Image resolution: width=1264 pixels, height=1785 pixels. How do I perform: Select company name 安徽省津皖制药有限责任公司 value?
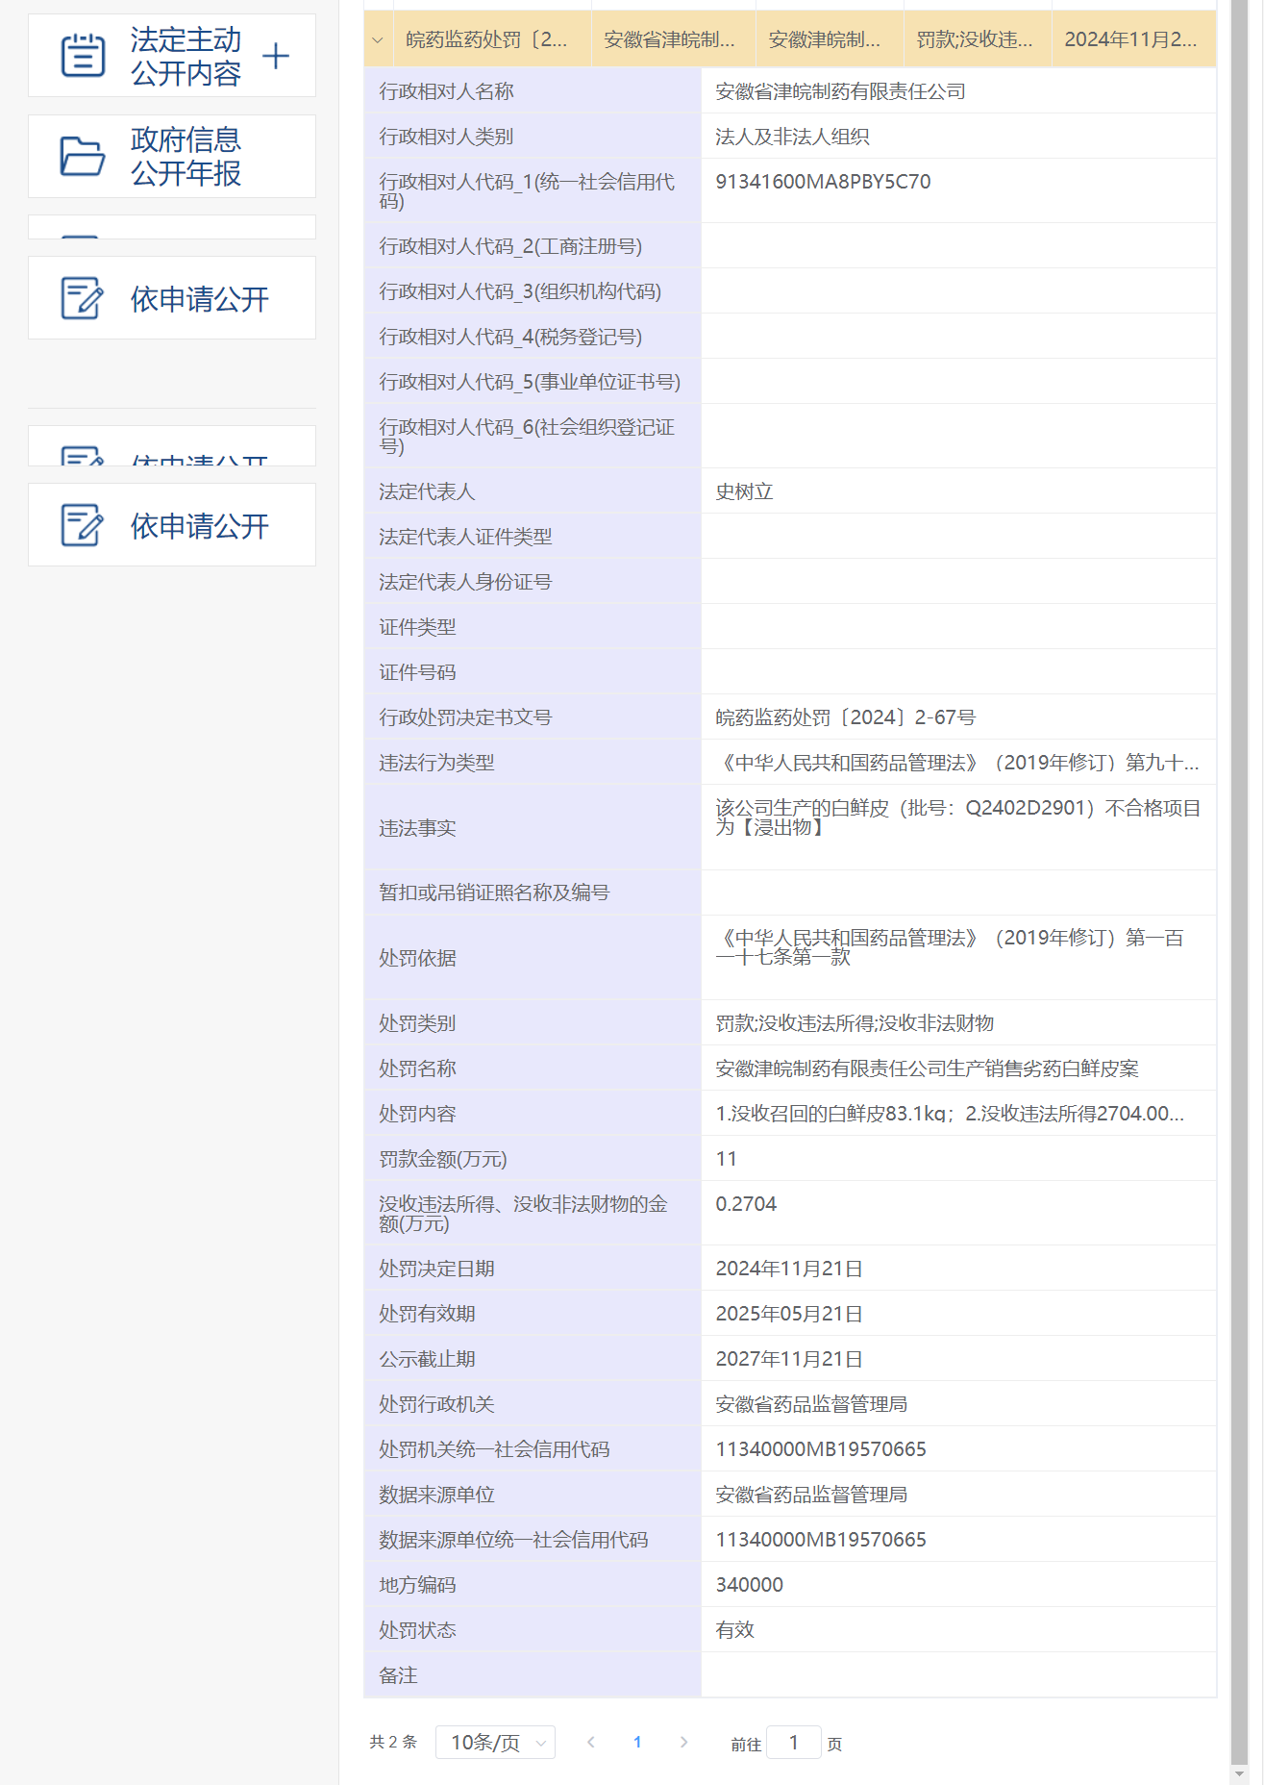pyautogui.click(x=840, y=91)
